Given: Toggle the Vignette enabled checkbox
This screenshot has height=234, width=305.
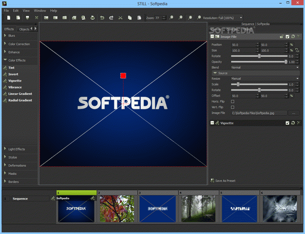Looking at the screenshot, I should point(287,123).
